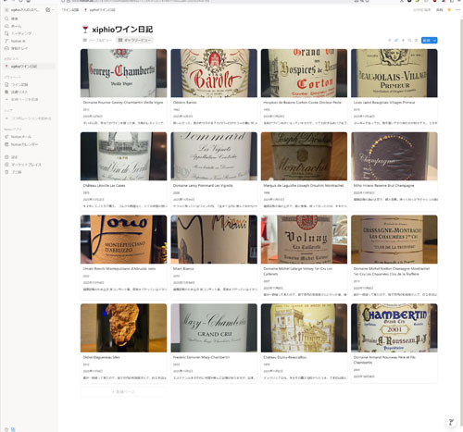
Task: Open the Trash in the sidebar
Action: pyautogui.click(x=16, y=172)
